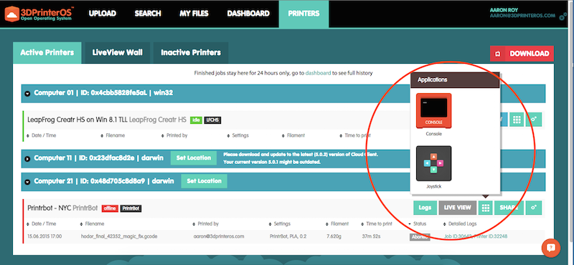This screenshot has height=265, width=574.
Task: Select the Active Printers tab
Action: [47, 52]
